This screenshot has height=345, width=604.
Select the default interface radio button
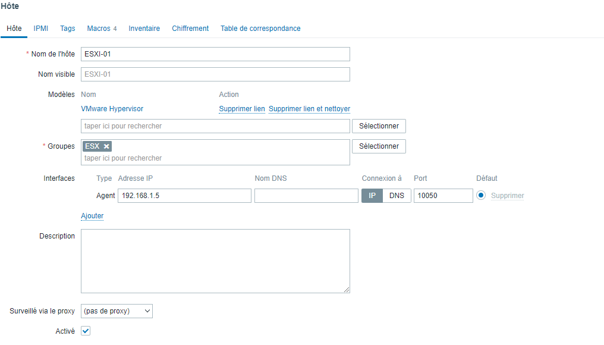pyautogui.click(x=481, y=196)
